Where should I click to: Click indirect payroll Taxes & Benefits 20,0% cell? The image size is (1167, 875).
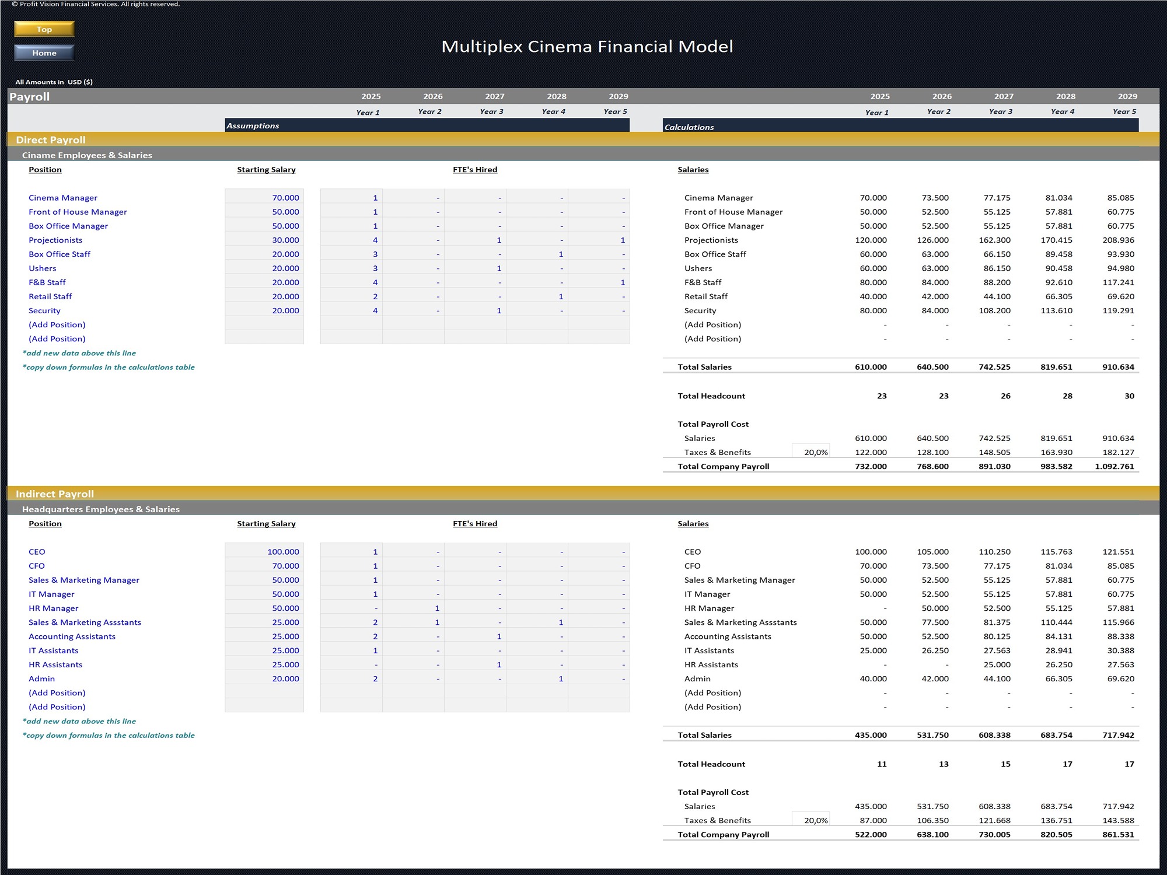point(811,820)
